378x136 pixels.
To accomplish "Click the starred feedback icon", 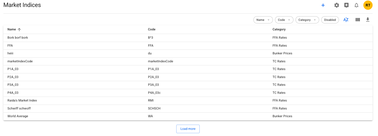I will (346, 5).
